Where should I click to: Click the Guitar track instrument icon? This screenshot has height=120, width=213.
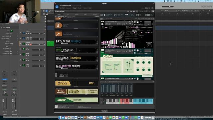(24, 54)
